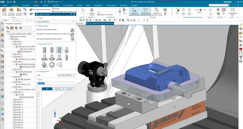Toggle Afficher le parcours d'outil
The image size is (243, 129).
(134, 12)
